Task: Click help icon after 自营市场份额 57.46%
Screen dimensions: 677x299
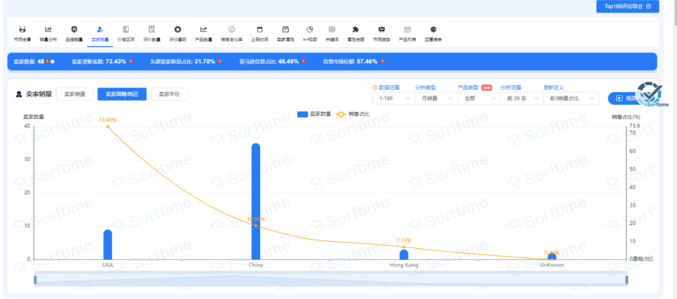Action: click(x=382, y=61)
